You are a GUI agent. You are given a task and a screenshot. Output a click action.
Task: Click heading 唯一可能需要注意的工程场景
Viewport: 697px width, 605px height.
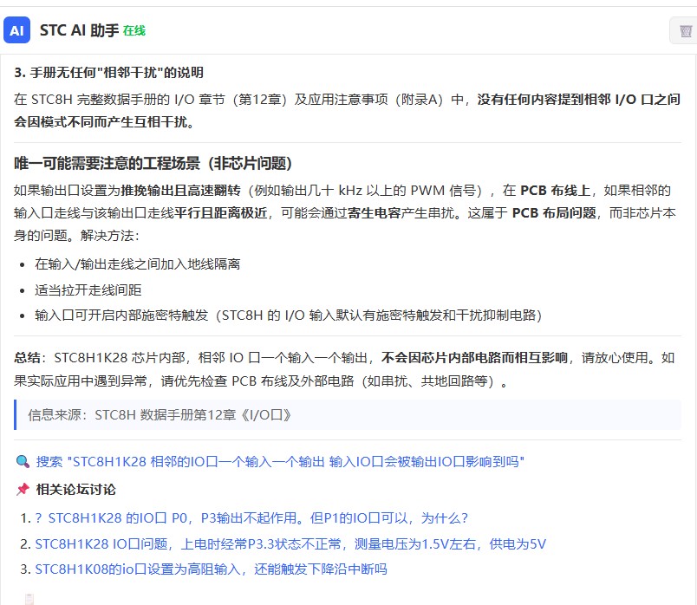(153, 163)
